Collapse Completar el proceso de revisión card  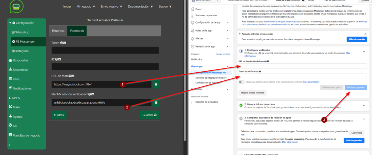click(x=364, y=119)
